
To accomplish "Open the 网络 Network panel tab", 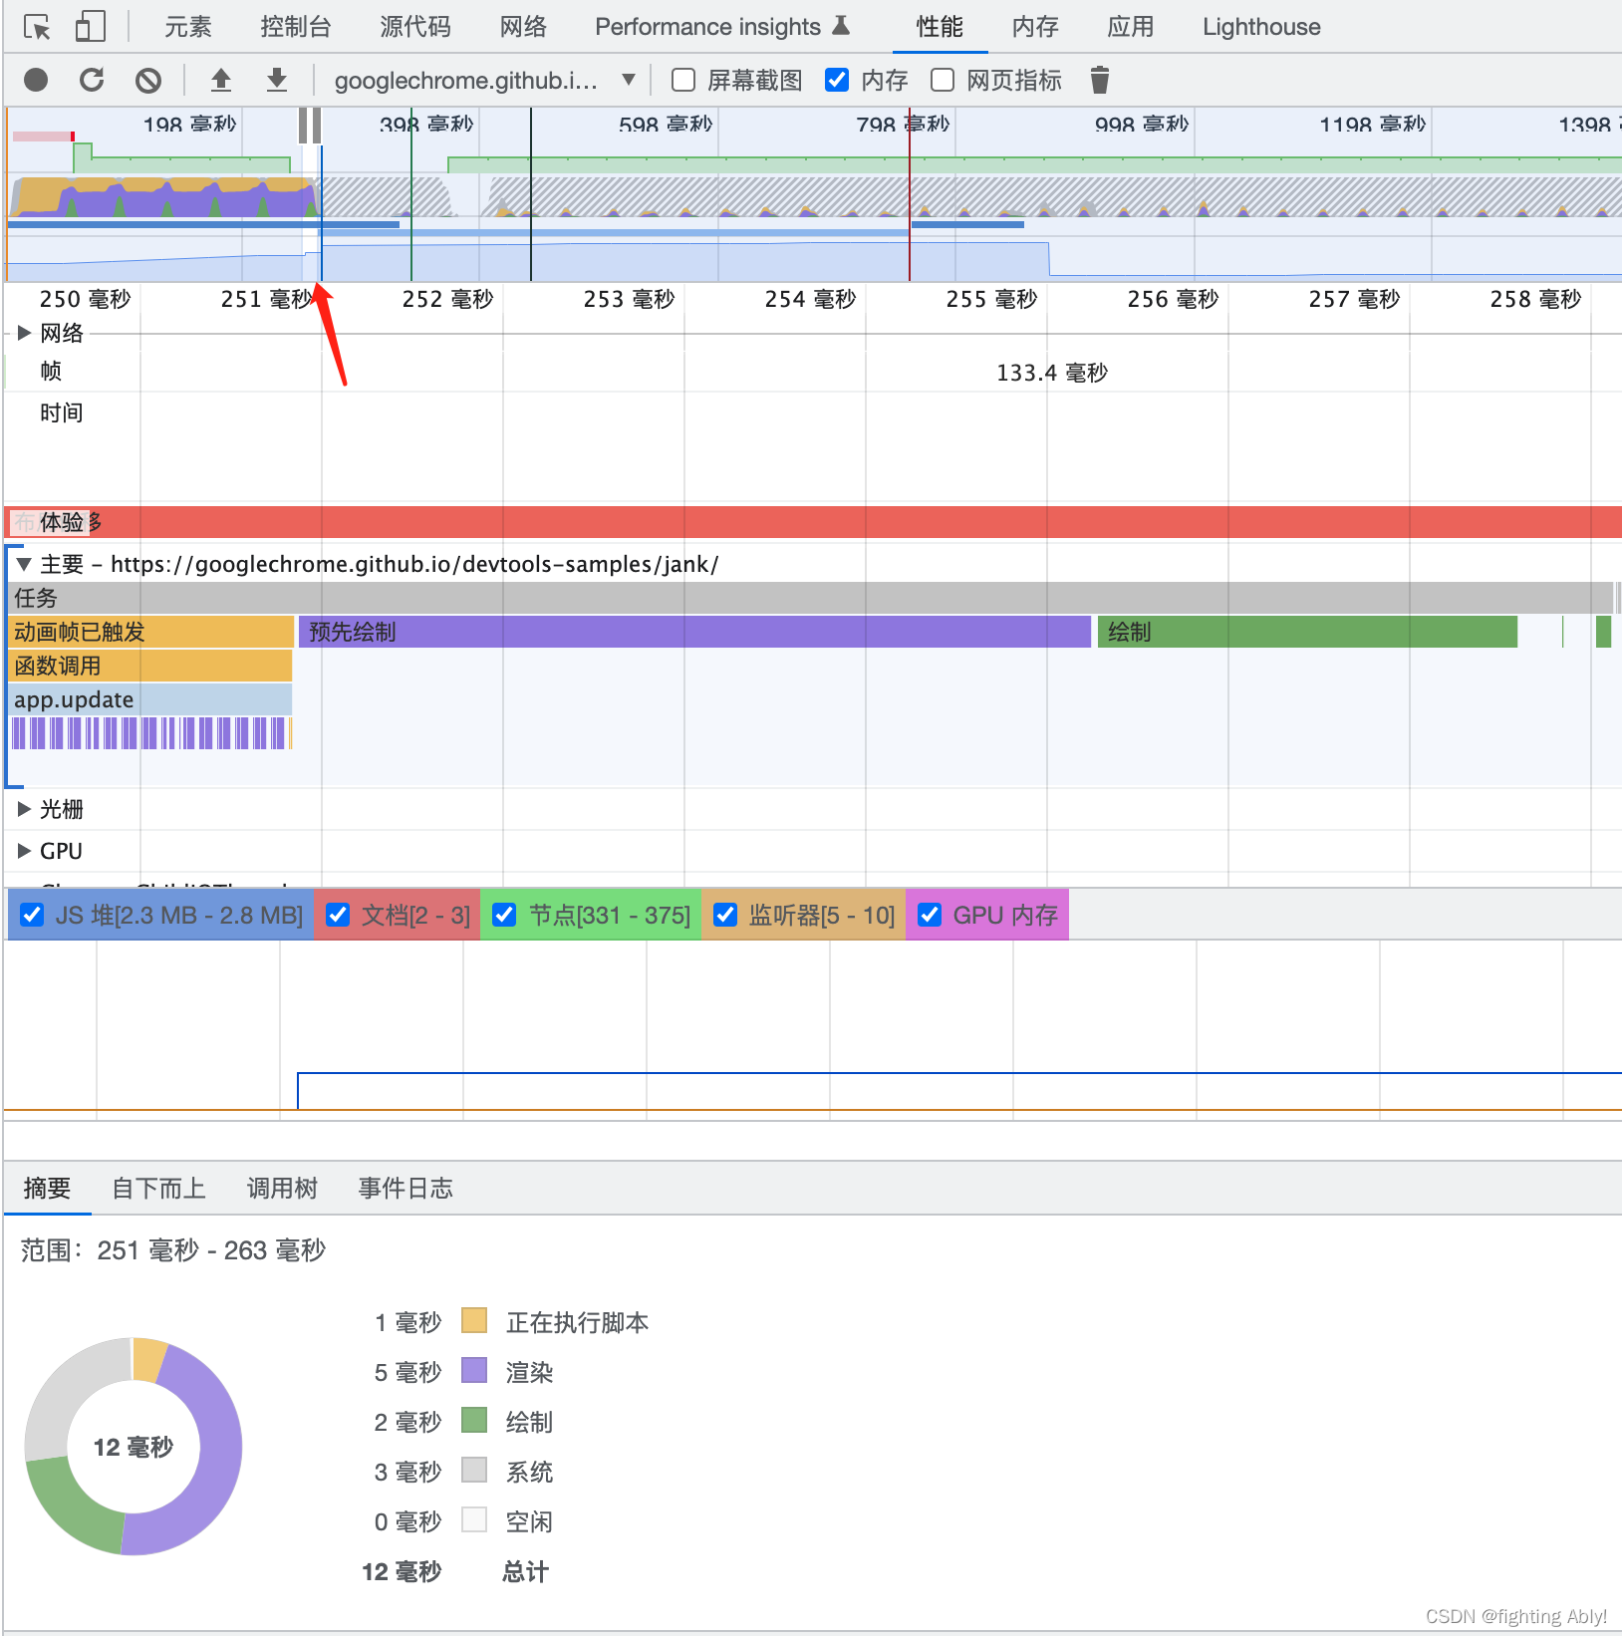I will (523, 27).
